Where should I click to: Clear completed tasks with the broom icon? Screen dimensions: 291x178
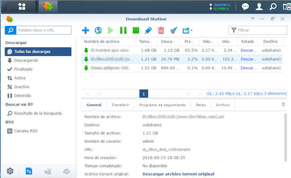(x=174, y=30)
